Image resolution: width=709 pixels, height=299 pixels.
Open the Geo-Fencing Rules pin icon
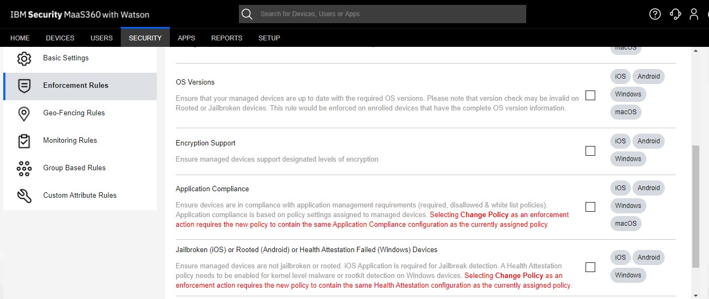[x=24, y=113]
